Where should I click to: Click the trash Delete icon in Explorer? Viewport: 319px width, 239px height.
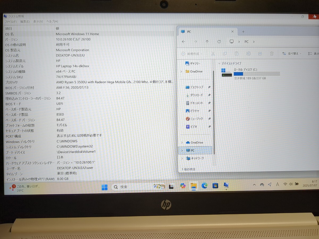coord(272,54)
